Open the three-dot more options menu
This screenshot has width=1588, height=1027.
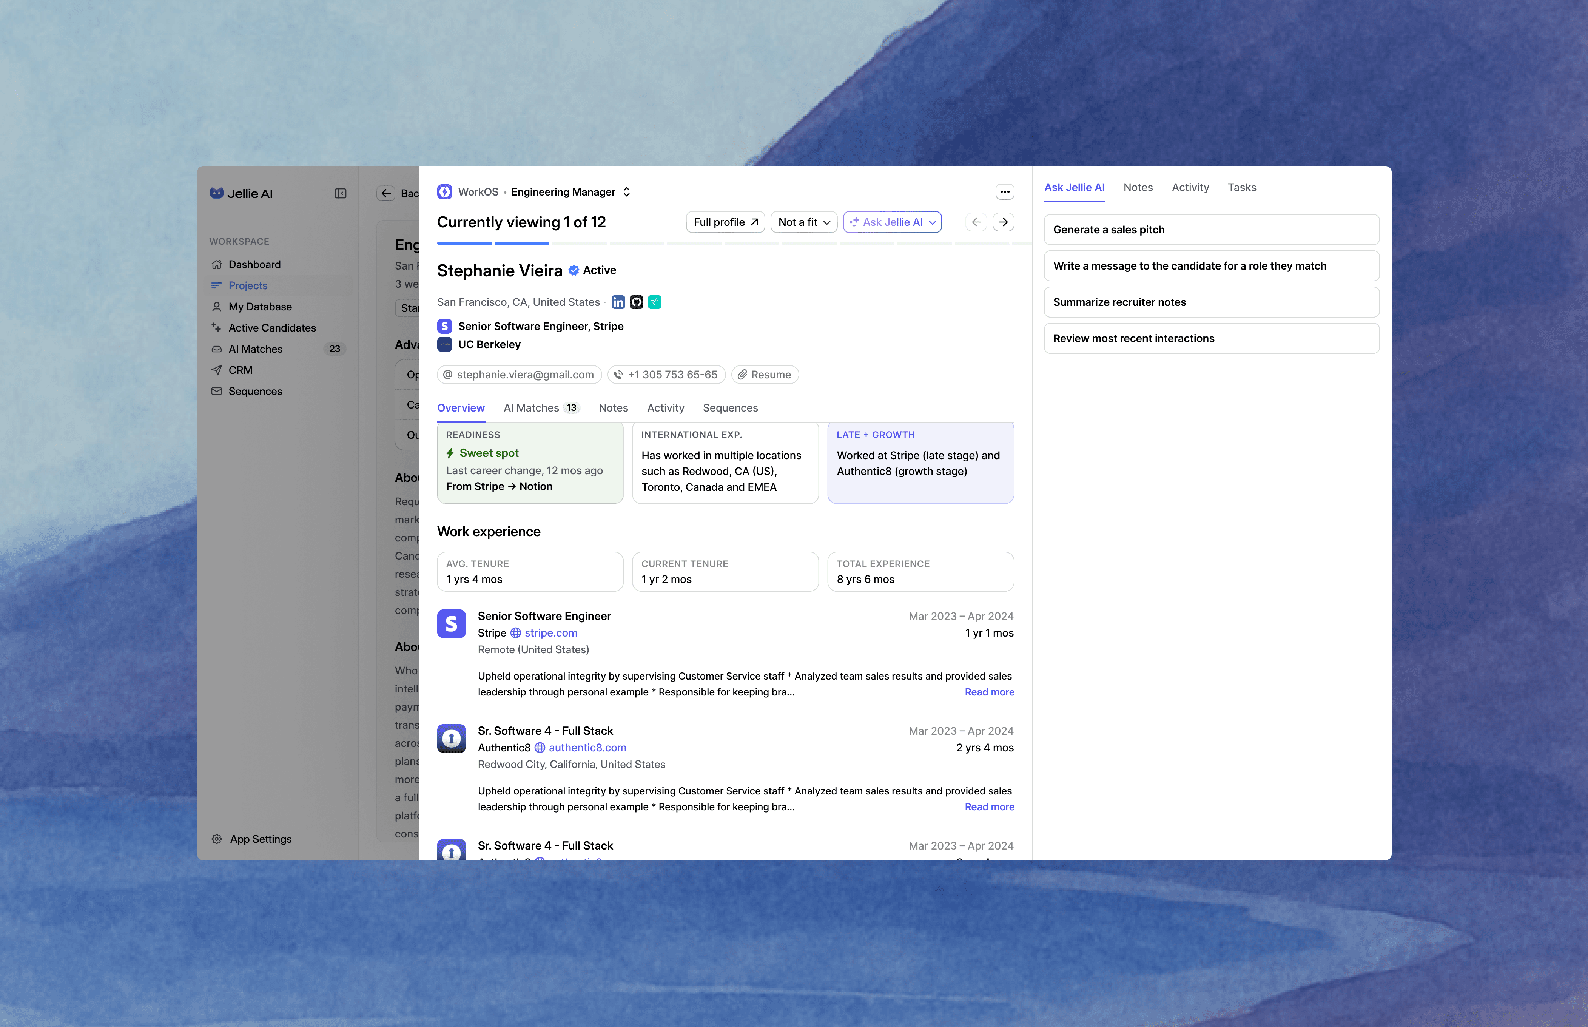pyautogui.click(x=1004, y=192)
